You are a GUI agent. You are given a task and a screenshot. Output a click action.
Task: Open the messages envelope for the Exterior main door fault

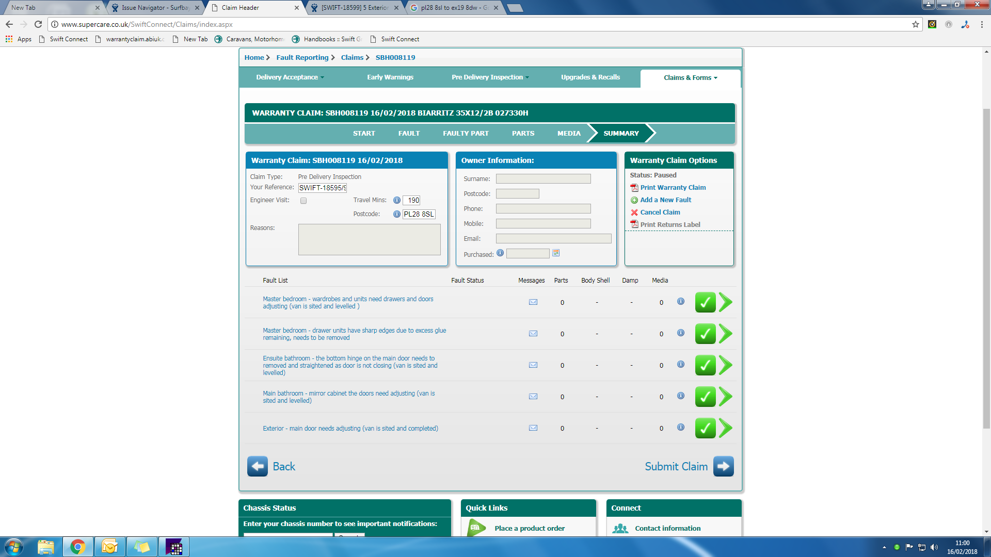(x=533, y=428)
